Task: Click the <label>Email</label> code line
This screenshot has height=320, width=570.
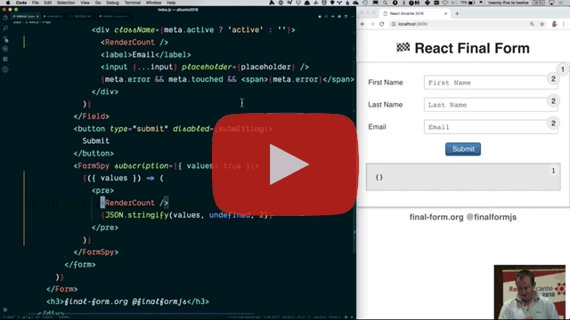Action: click(146, 54)
